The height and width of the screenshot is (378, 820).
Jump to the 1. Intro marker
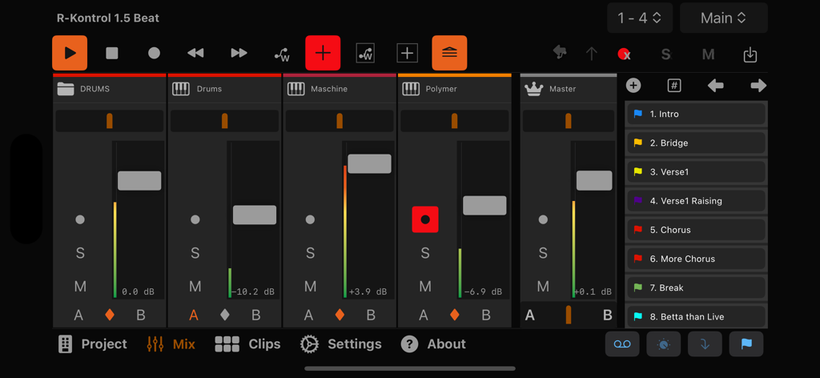click(x=696, y=114)
